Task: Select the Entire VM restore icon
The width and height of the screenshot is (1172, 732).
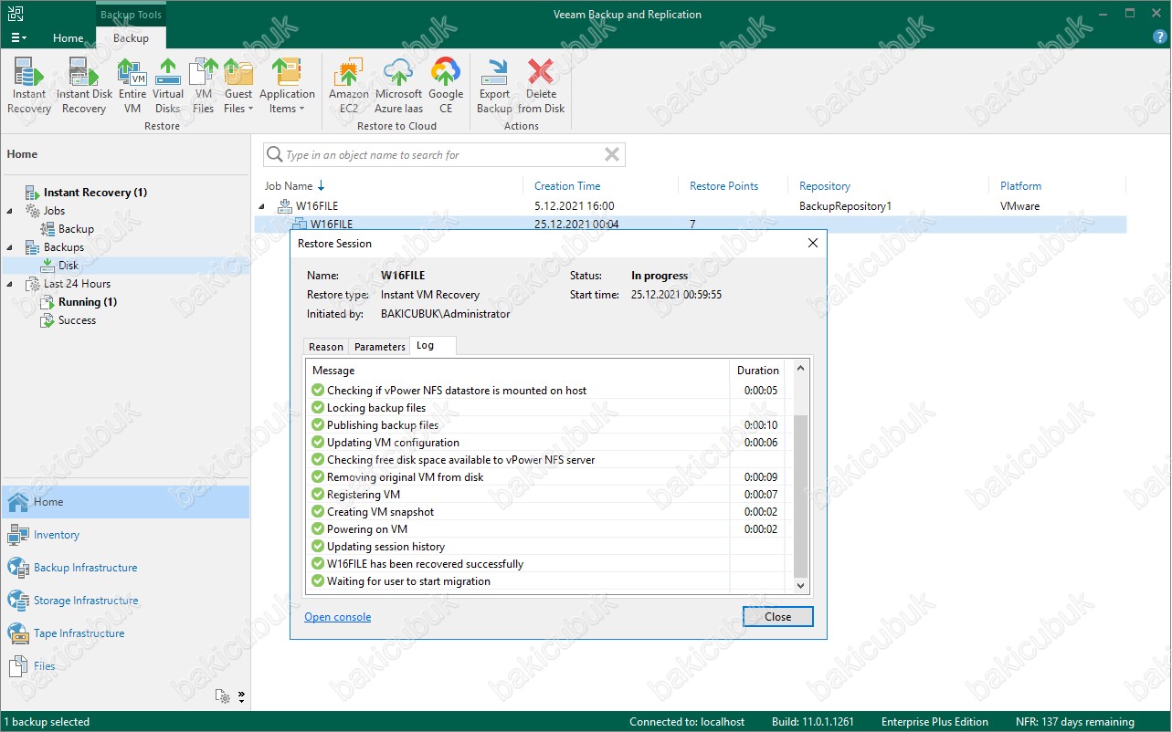Action: 132,86
